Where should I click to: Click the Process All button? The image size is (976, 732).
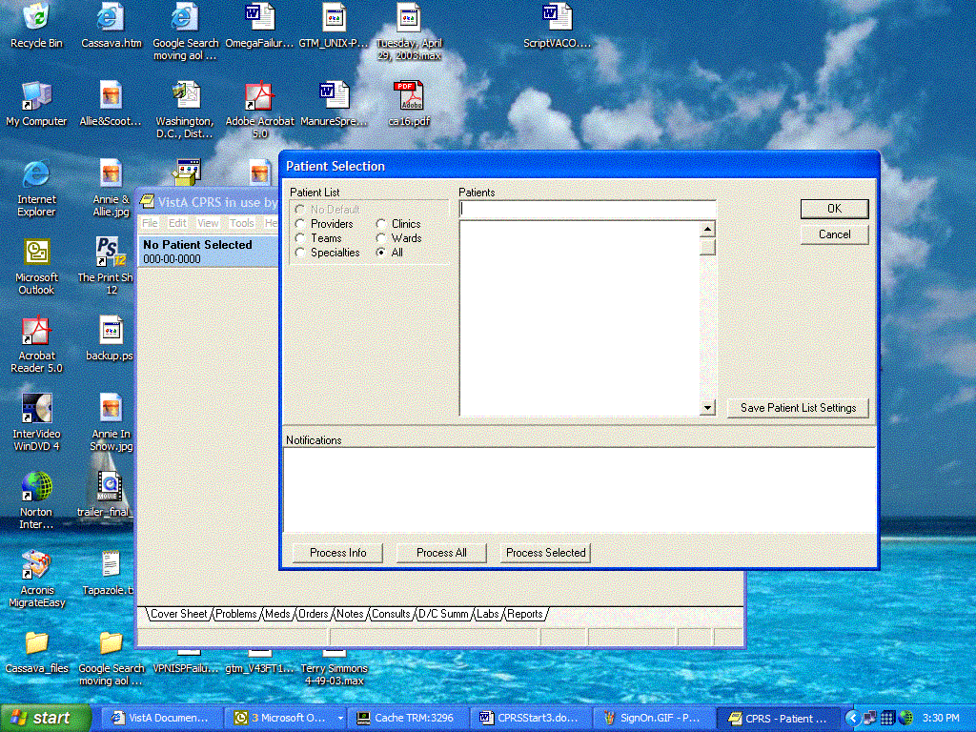coord(441,553)
